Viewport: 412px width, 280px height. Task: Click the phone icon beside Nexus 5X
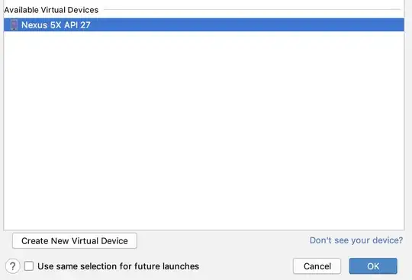(14, 25)
